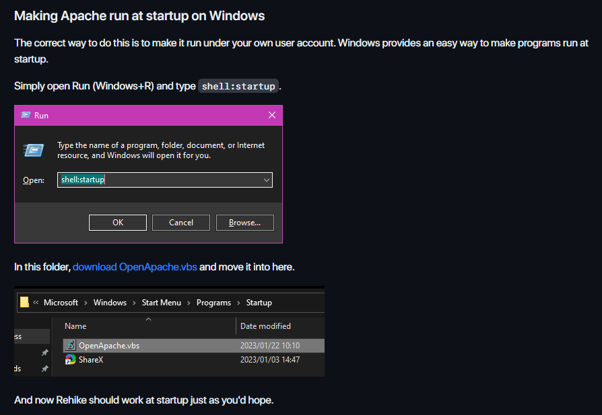Click the date 2023/01/03 14:47
Viewport: 602px width, 415px height.
point(270,360)
